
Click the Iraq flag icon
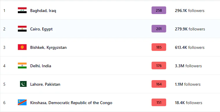coord(22,10)
